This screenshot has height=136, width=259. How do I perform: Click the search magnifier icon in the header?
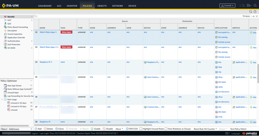click(255, 6)
